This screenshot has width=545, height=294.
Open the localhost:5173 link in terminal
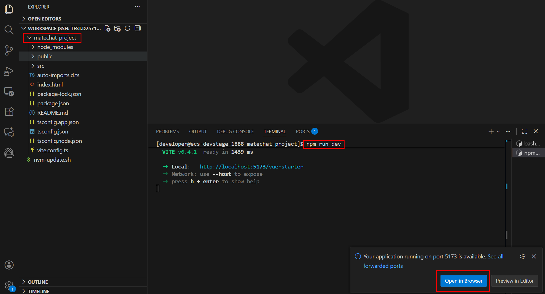[x=251, y=166]
